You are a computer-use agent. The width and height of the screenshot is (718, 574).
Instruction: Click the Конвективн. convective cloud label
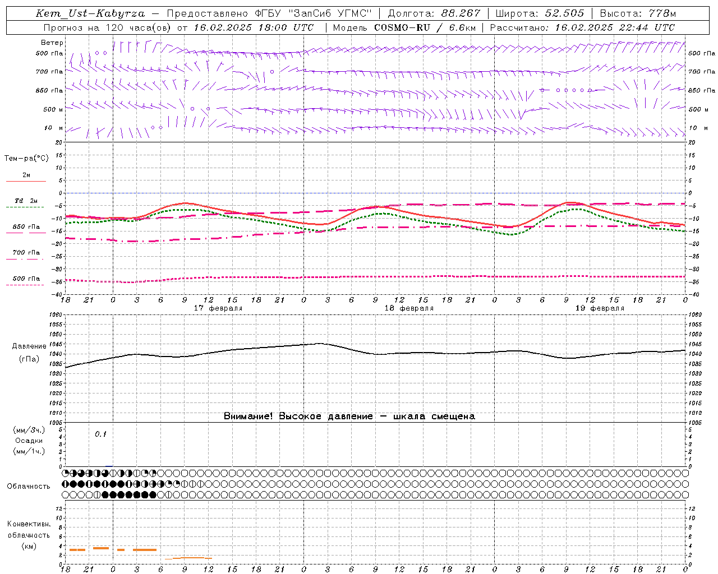29,524
